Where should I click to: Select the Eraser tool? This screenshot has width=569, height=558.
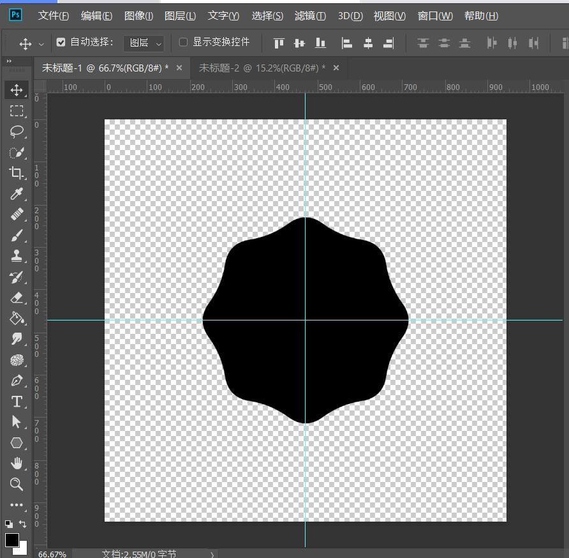click(17, 298)
